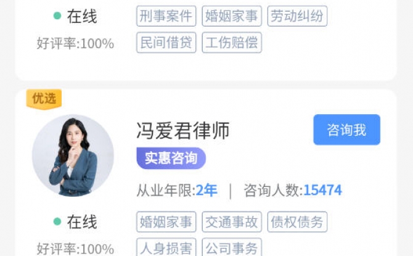Choose the 民间借贷 tag
The width and height of the screenshot is (413, 256).
(x=166, y=43)
